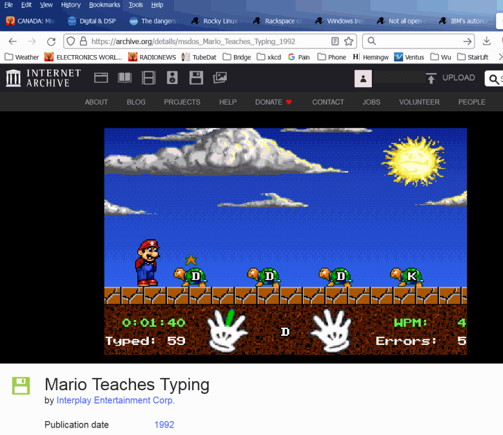503x435 pixels.
Task: Click the UPLOAD button
Action: click(450, 77)
